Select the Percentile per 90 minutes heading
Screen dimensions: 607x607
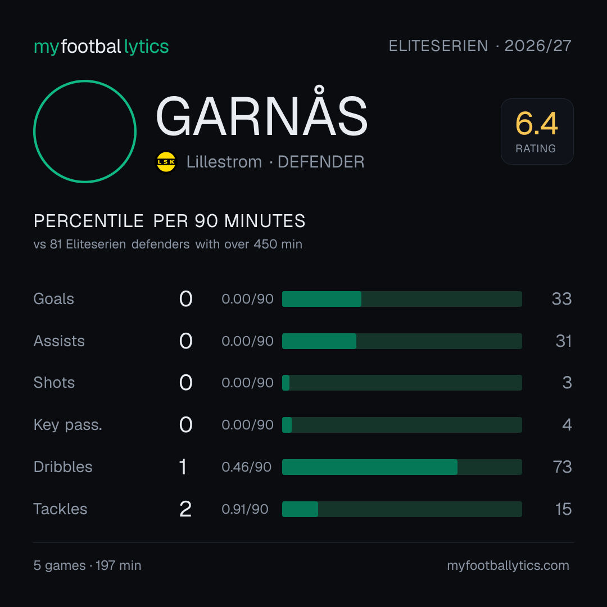click(x=169, y=221)
